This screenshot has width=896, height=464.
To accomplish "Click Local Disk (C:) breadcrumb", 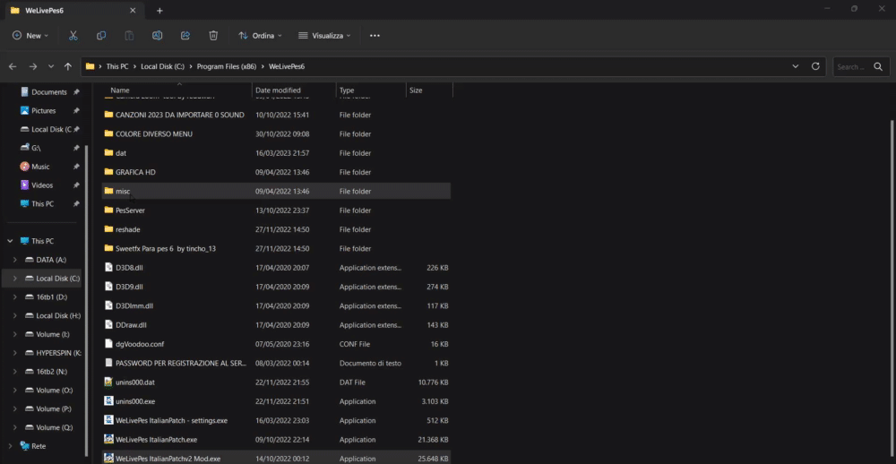I will (x=163, y=66).
